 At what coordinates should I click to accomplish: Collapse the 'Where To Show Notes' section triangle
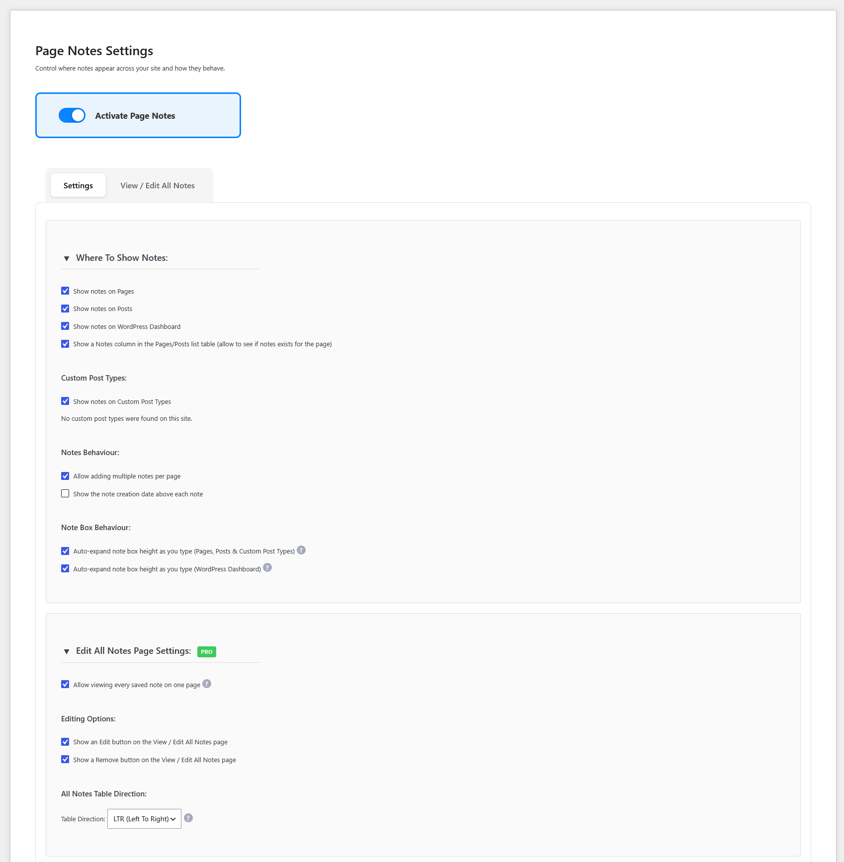pos(67,258)
